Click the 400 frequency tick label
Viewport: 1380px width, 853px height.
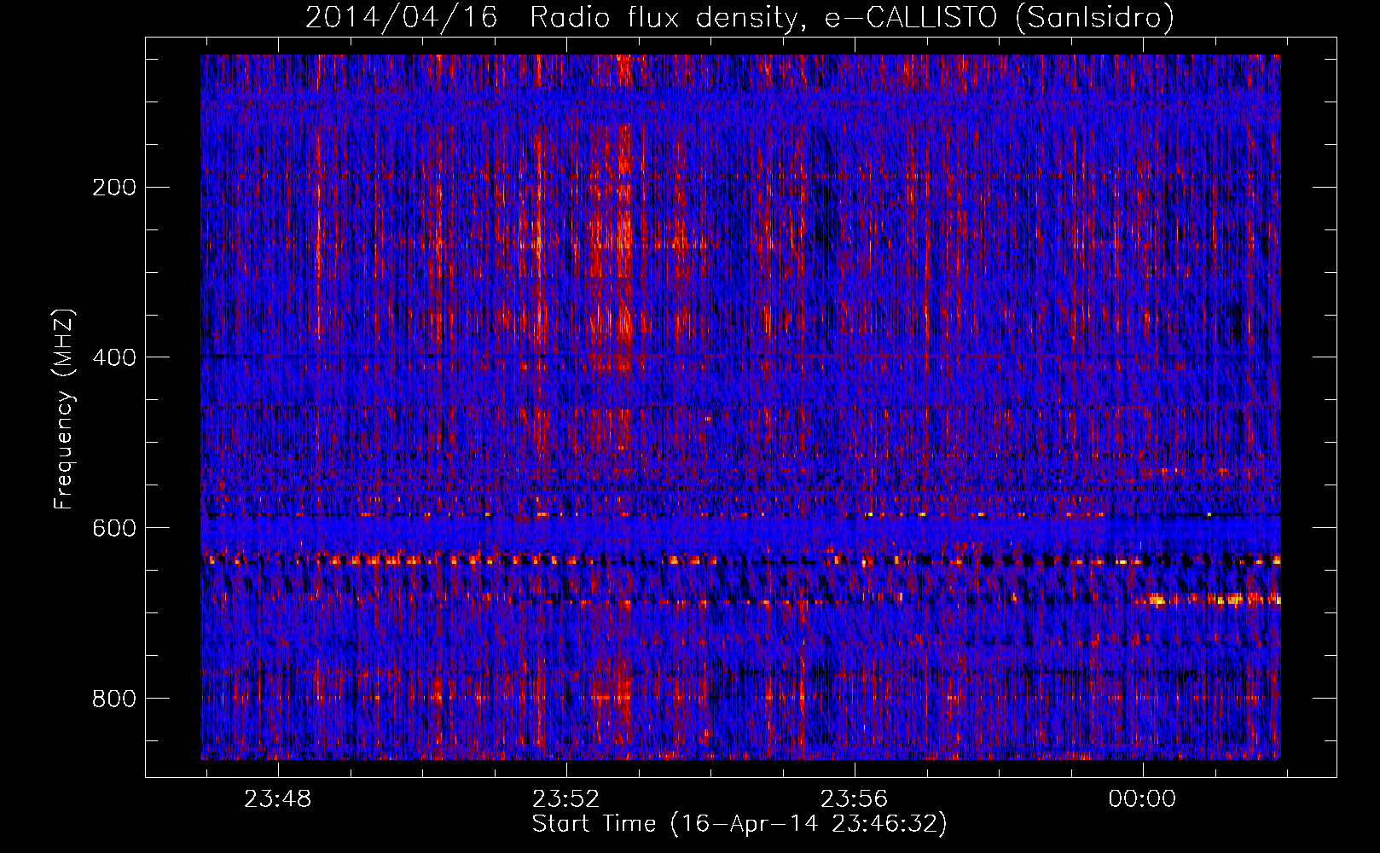(x=113, y=357)
